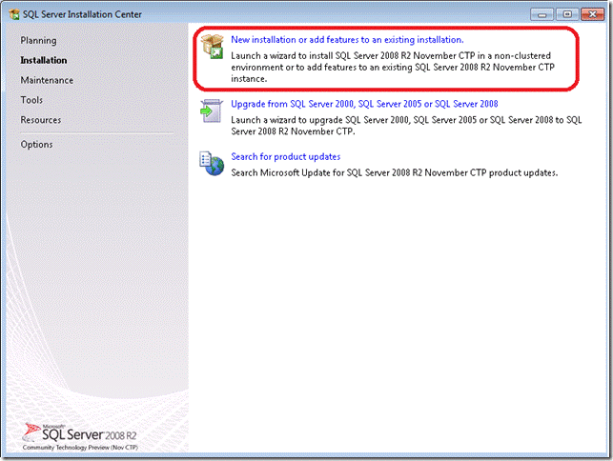
Task: Open the Options section
Action: point(36,145)
